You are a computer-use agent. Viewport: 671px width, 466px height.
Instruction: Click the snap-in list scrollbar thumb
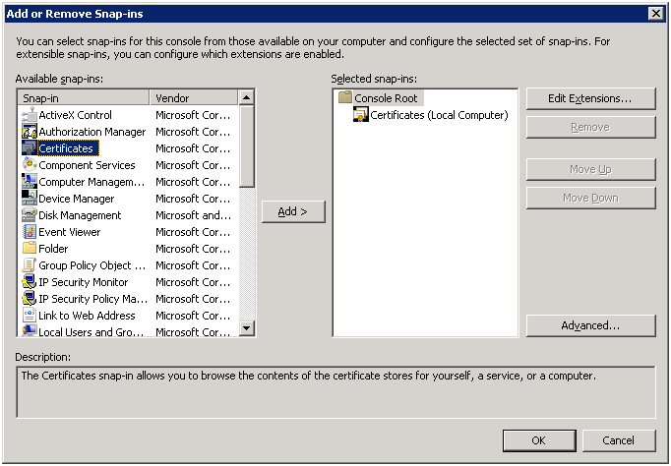coord(247,146)
